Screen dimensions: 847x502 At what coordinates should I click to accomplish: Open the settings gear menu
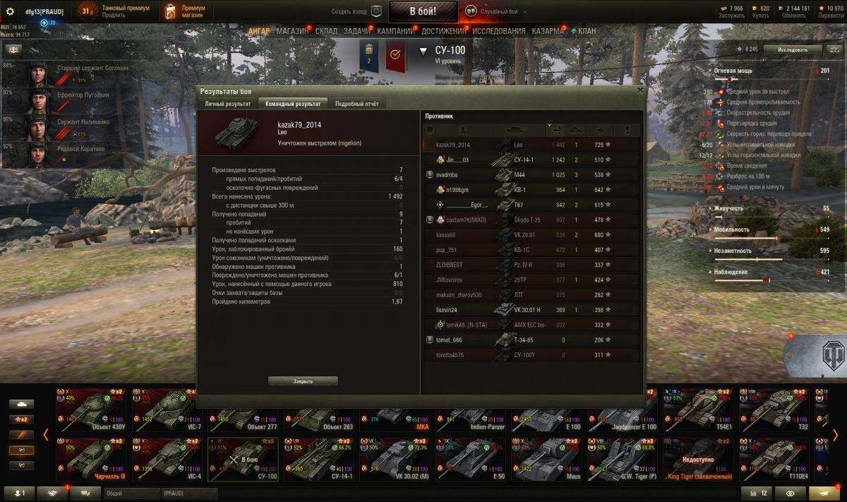[10, 11]
